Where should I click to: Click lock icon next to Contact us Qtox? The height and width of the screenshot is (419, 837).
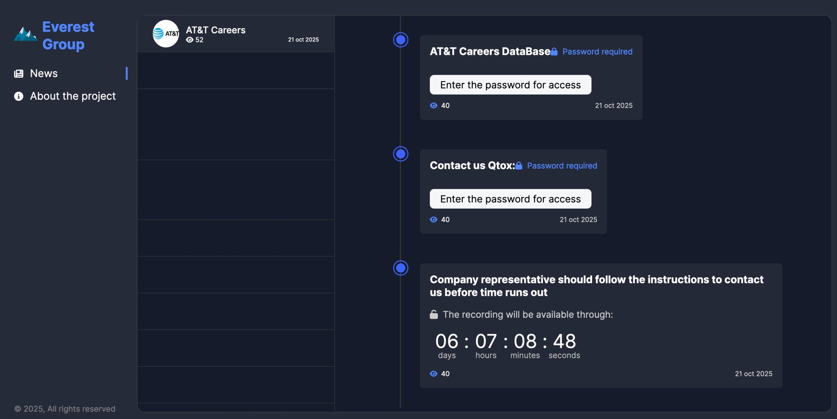click(x=519, y=166)
